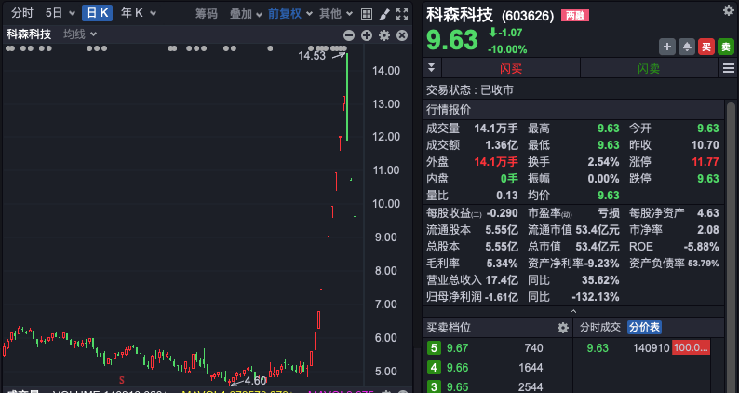Toggle the 筹码 chip distribution view
The image size is (739, 393).
tap(207, 13)
